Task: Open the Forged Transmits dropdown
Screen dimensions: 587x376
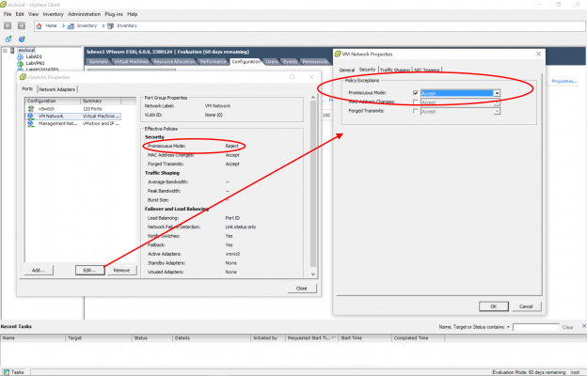Action: pos(497,111)
